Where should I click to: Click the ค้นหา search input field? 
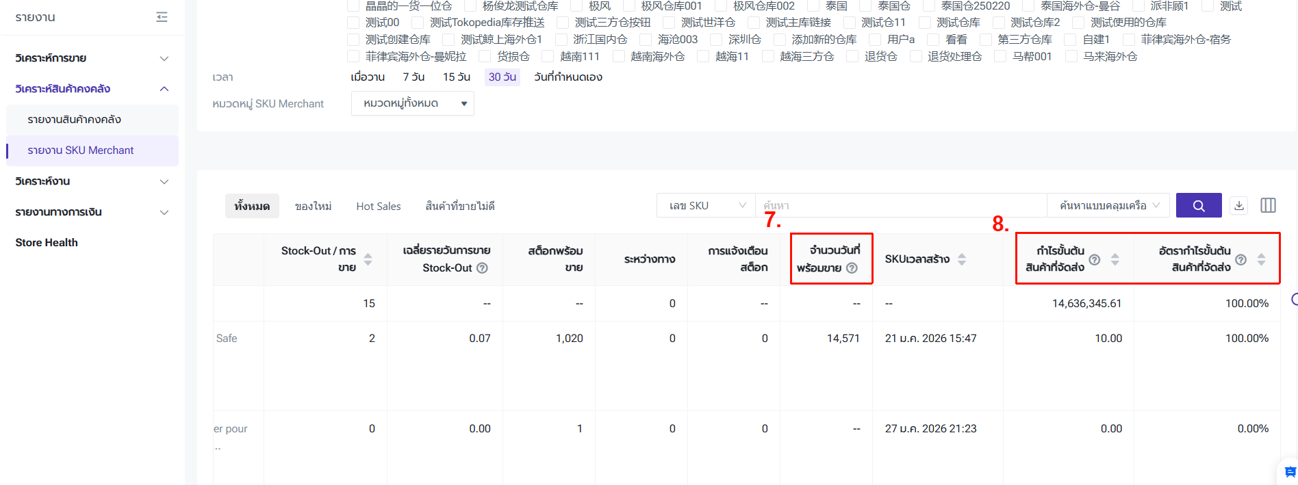pos(900,205)
